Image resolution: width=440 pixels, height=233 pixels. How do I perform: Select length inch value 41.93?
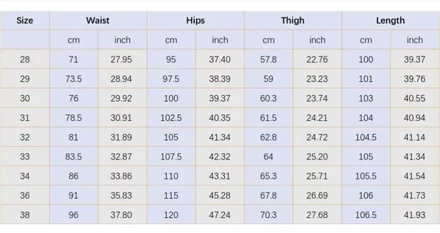(414, 215)
